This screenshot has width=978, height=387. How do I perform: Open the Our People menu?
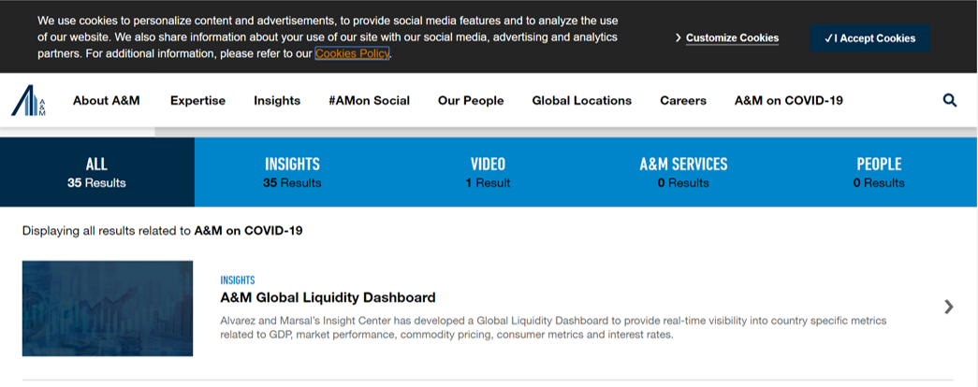pos(471,101)
